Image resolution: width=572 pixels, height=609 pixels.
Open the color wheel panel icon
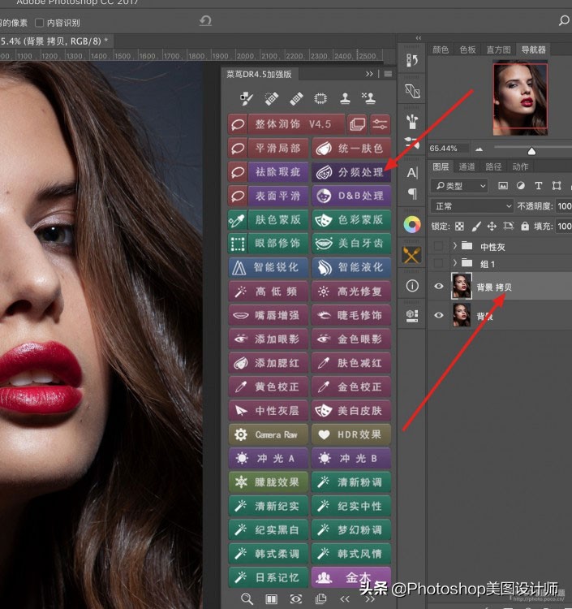(412, 225)
